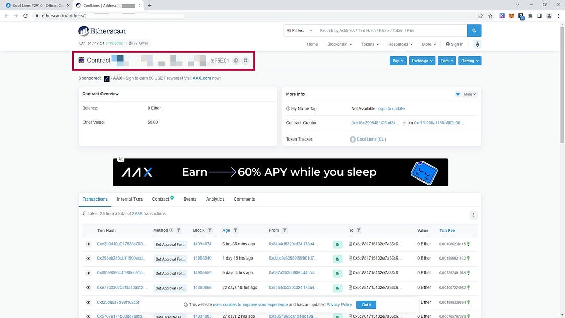
Task: Open the MetaMask fox extension
Action: pyautogui.click(x=511, y=16)
